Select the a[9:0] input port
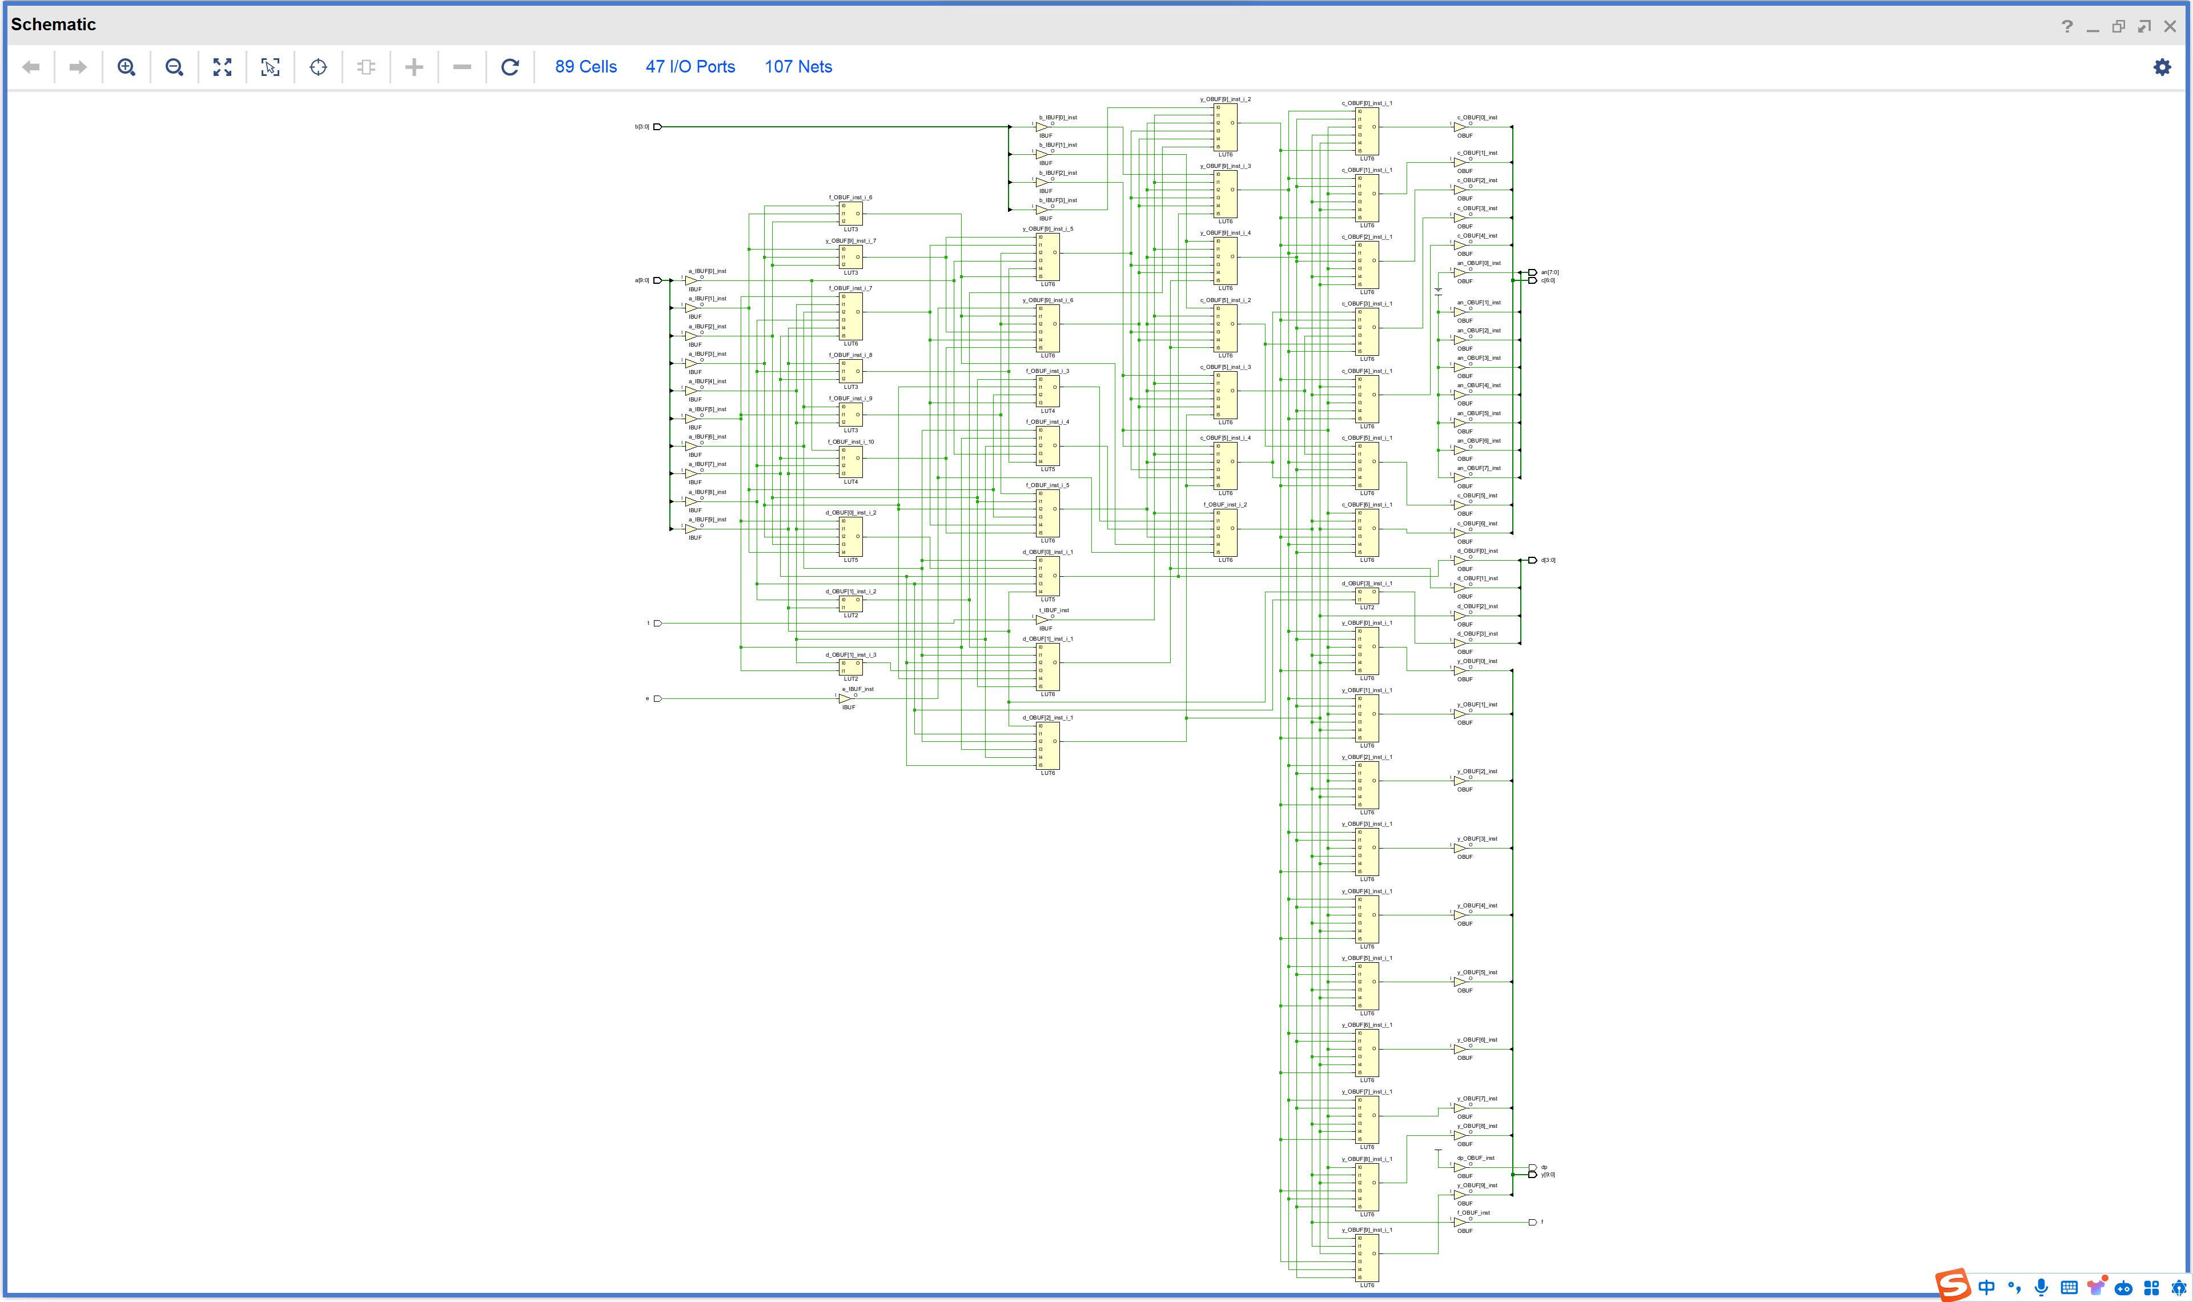 (x=657, y=280)
